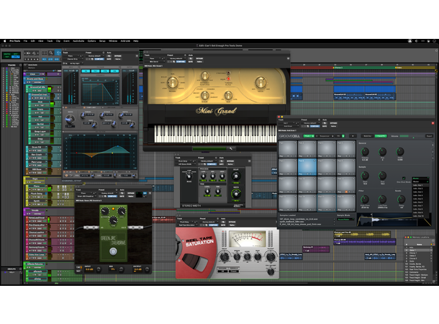439x324 pixels.
Task: Click the blue EQ band point on the curve
Action: tap(118, 146)
